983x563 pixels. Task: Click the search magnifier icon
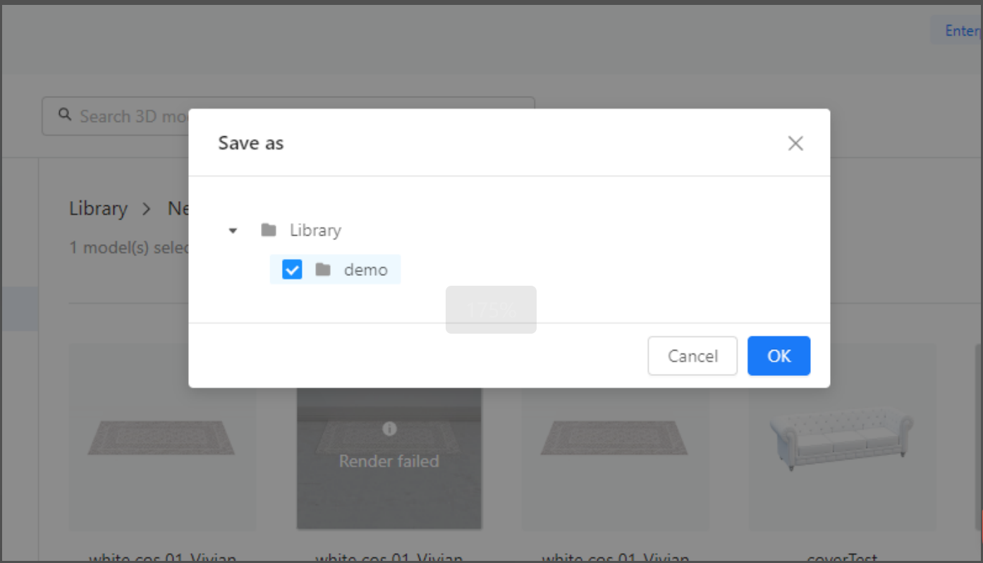pyautogui.click(x=65, y=115)
